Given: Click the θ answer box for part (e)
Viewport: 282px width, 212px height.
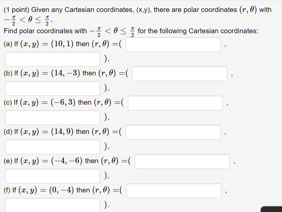Looking at the screenshot, I should (52, 176).
